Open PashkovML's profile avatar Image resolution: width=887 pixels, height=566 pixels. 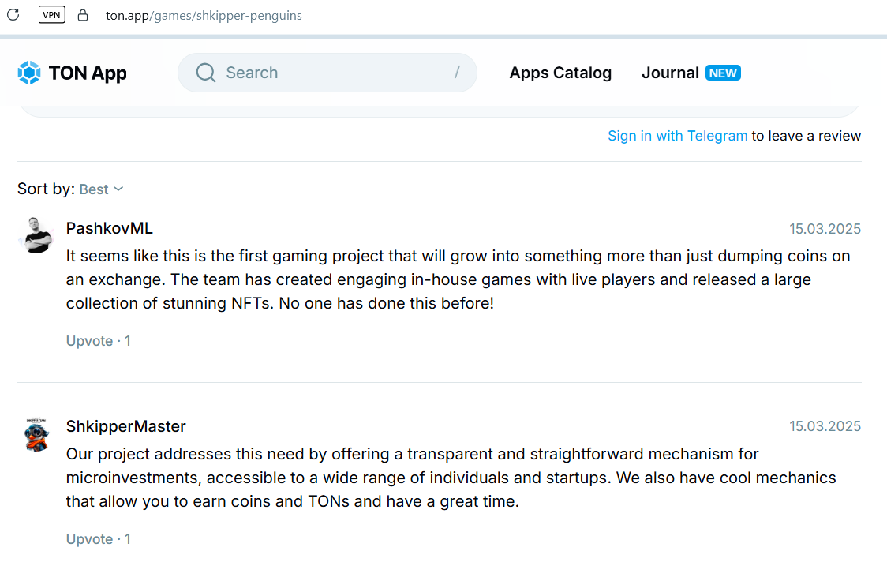(x=37, y=235)
